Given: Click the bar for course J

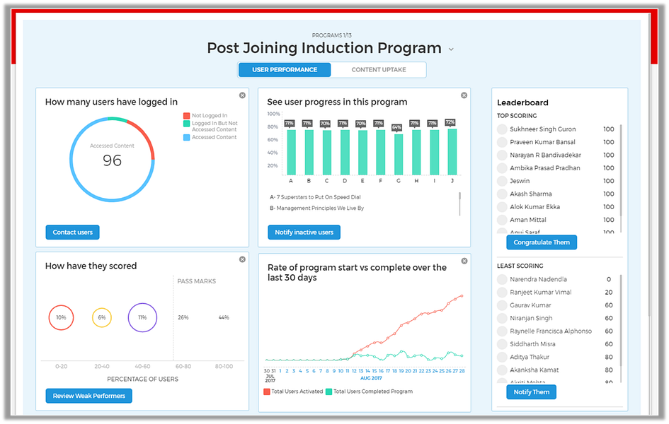Looking at the screenshot, I should pyautogui.click(x=452, y=152).
